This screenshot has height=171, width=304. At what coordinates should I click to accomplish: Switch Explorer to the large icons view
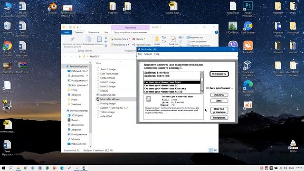coord(215,150)
